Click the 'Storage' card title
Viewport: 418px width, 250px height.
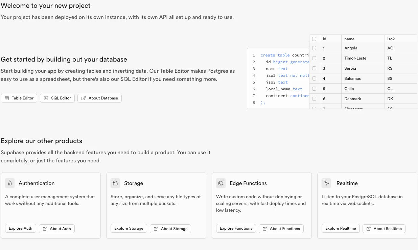134,183
